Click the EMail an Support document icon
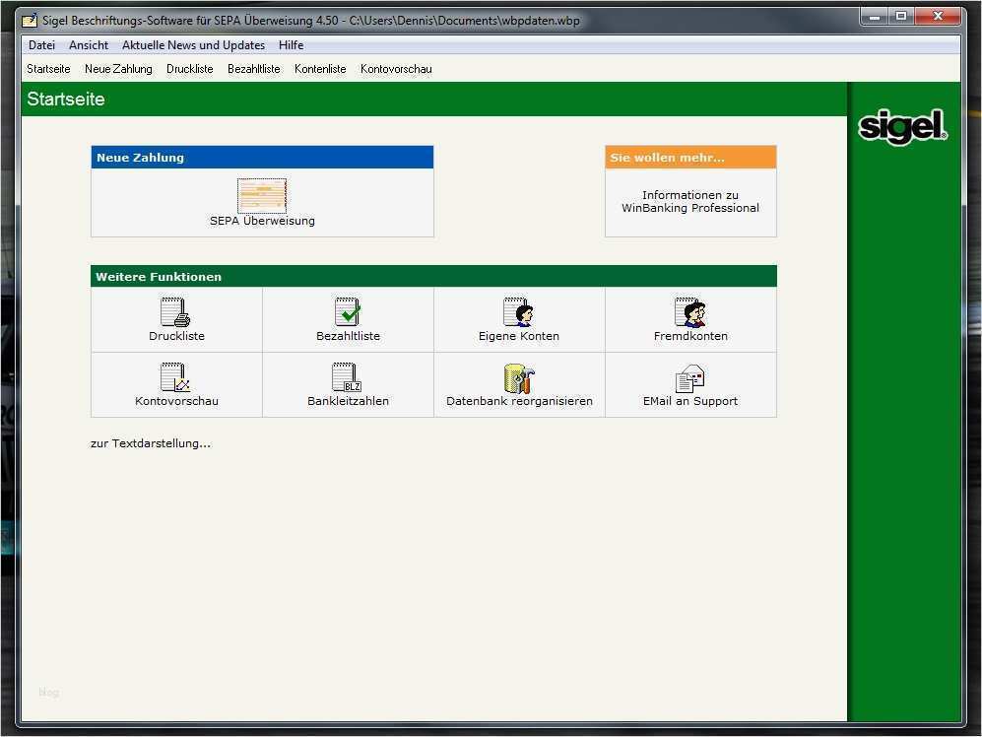The image size is (982, 737). tap(690, 378)
